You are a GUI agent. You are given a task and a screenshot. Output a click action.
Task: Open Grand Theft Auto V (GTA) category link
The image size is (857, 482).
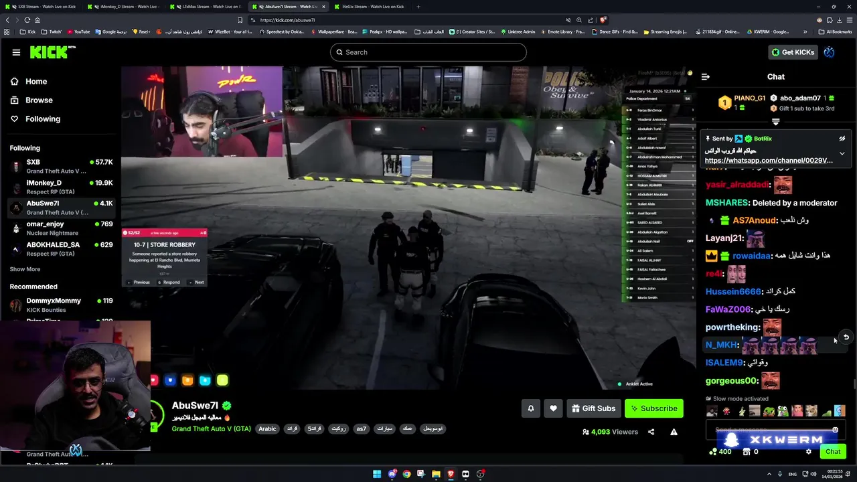(211, 428)
